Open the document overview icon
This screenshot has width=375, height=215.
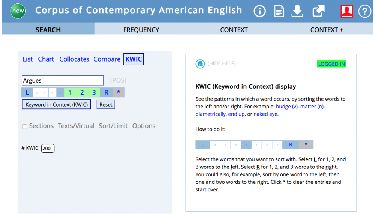click(x=279, y=11)
